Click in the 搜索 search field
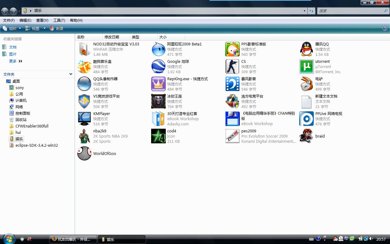This screenshot has width=390, height=244. coord(350,11)
